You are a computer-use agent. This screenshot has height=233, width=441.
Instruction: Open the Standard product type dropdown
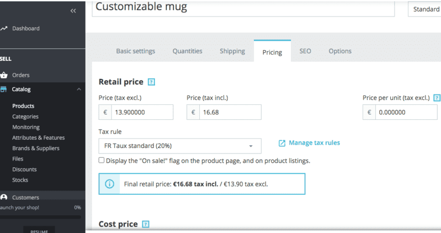424,9
